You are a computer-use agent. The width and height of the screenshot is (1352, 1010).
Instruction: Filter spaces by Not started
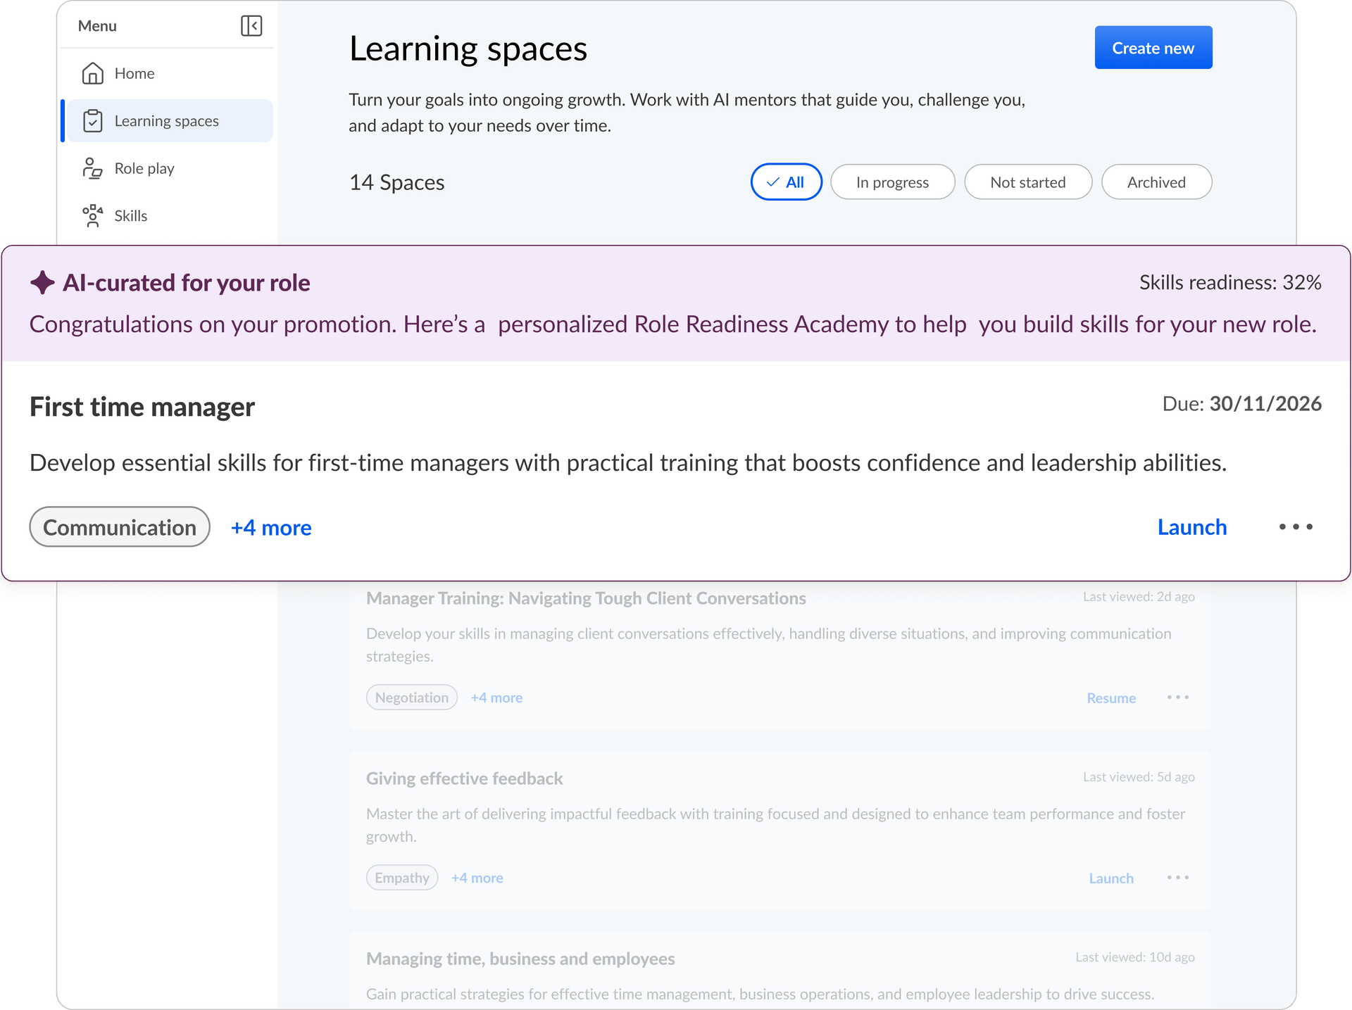pos(1027,182)
